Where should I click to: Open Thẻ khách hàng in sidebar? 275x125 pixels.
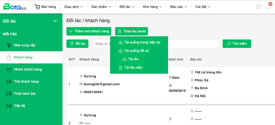(26, 82)
